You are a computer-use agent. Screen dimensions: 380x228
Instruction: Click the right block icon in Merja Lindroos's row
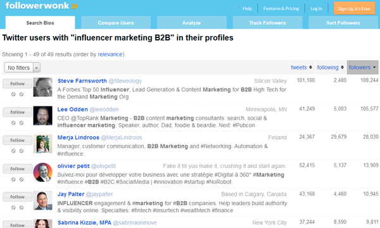coord(22,151)
